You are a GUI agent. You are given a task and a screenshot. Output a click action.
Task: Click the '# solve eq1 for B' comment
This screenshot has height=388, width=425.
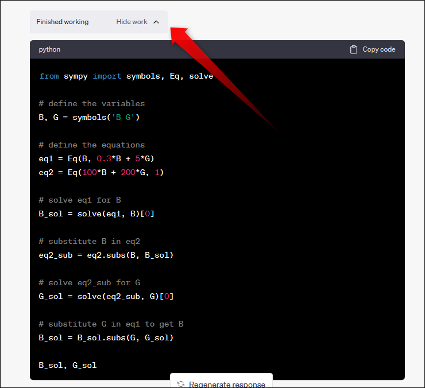click(80, 200)
